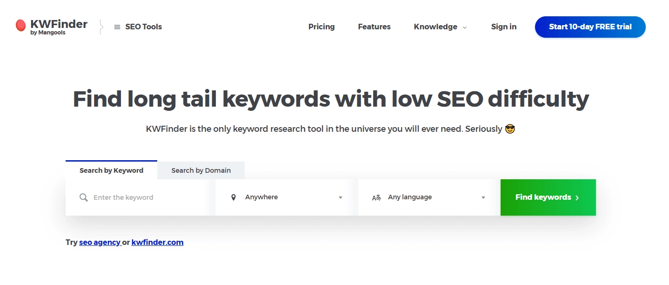Image resolution: width=669 pixels, height=285 pixels.
Task: Switch to Search by Domain tab
Action: tap(201, 170)
